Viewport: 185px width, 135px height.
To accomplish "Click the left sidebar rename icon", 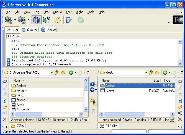I will pyautogui.click(x=5, y=113).
